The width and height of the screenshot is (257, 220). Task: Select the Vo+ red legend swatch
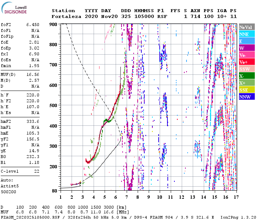coord(247,62)
